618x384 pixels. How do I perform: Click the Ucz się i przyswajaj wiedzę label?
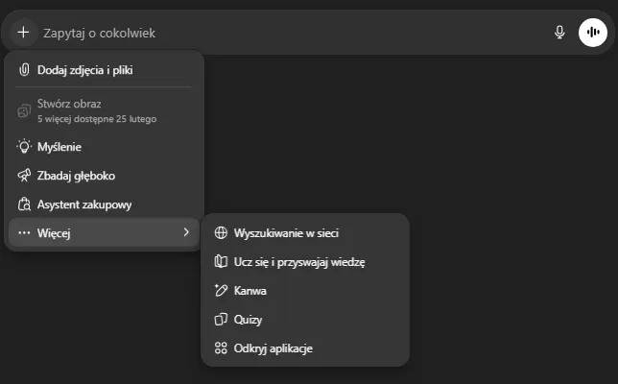pyautogui.click(x=299, y=261)
